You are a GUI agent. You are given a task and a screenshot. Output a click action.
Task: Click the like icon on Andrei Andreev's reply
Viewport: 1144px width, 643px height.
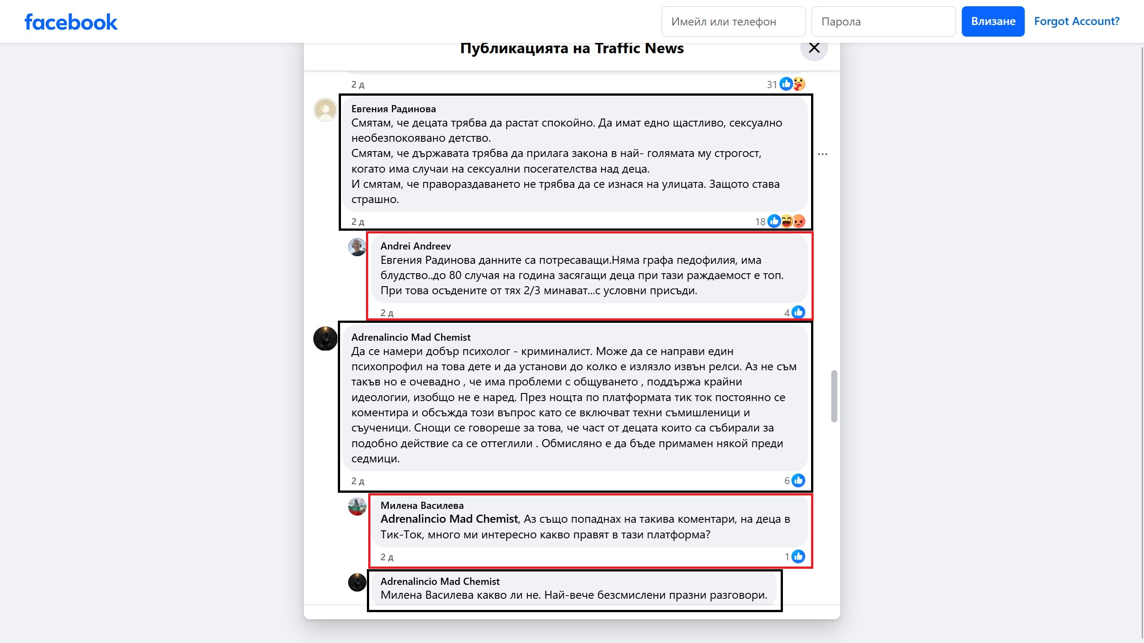tap(798, 312)
